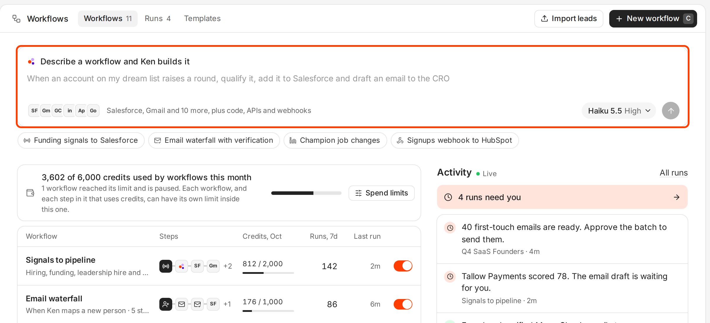Click the Live status indicator

(486, 173)
